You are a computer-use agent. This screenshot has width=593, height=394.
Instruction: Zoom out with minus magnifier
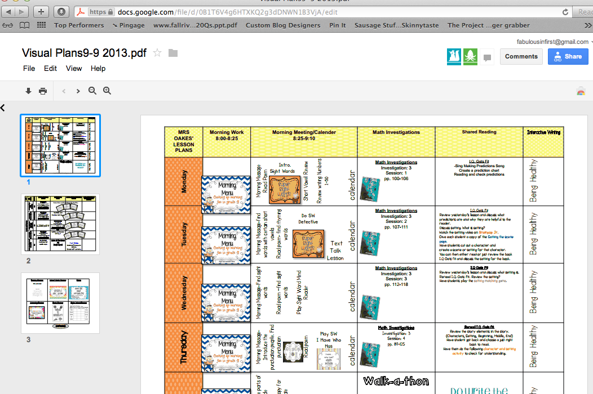(92, 91)
